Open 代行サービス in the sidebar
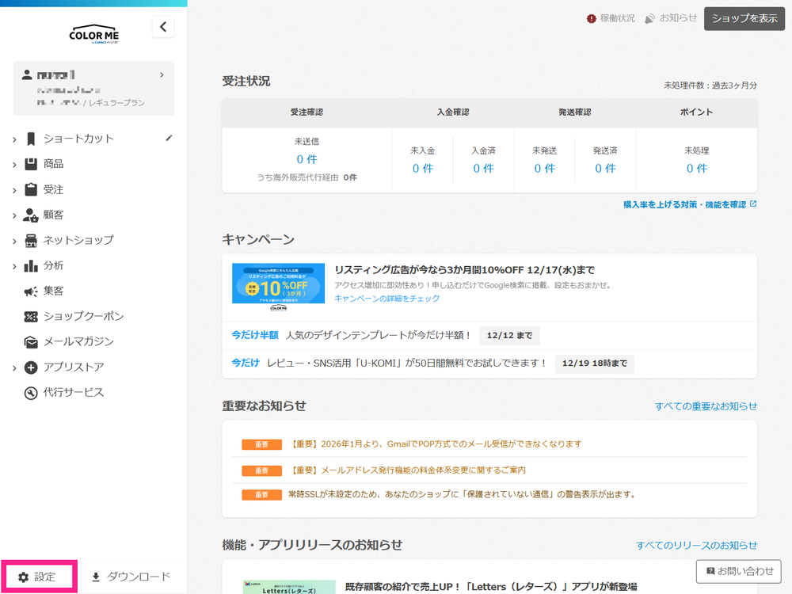 tap(73, 392)
